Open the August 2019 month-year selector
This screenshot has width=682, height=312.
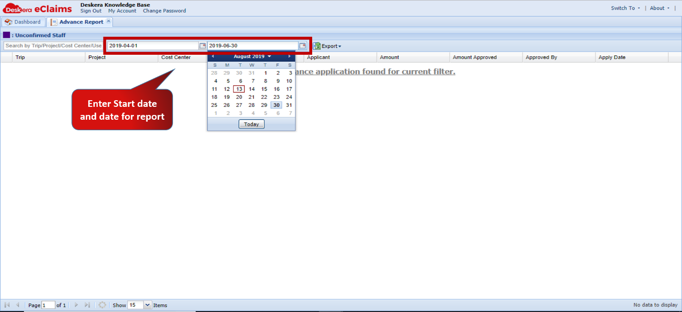pyautogui.click(x=252, y=56)
